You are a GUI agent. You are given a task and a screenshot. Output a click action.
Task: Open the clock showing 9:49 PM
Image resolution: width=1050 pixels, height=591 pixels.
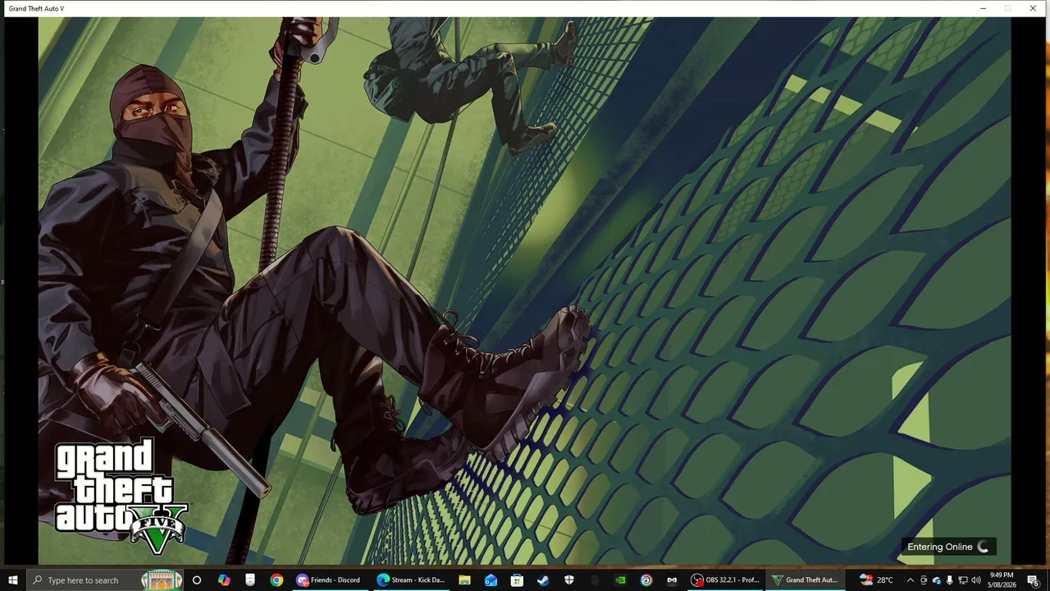pos(1002,580)
